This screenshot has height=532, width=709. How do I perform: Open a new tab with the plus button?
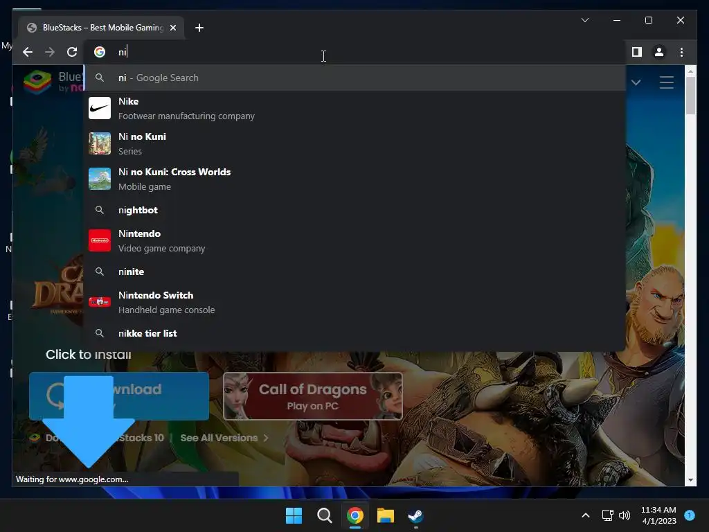click(x=199, y=28)
